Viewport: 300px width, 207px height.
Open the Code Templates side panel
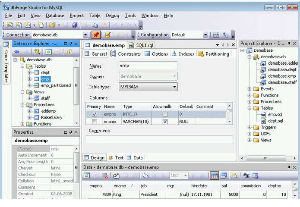(x=6, y=62)
